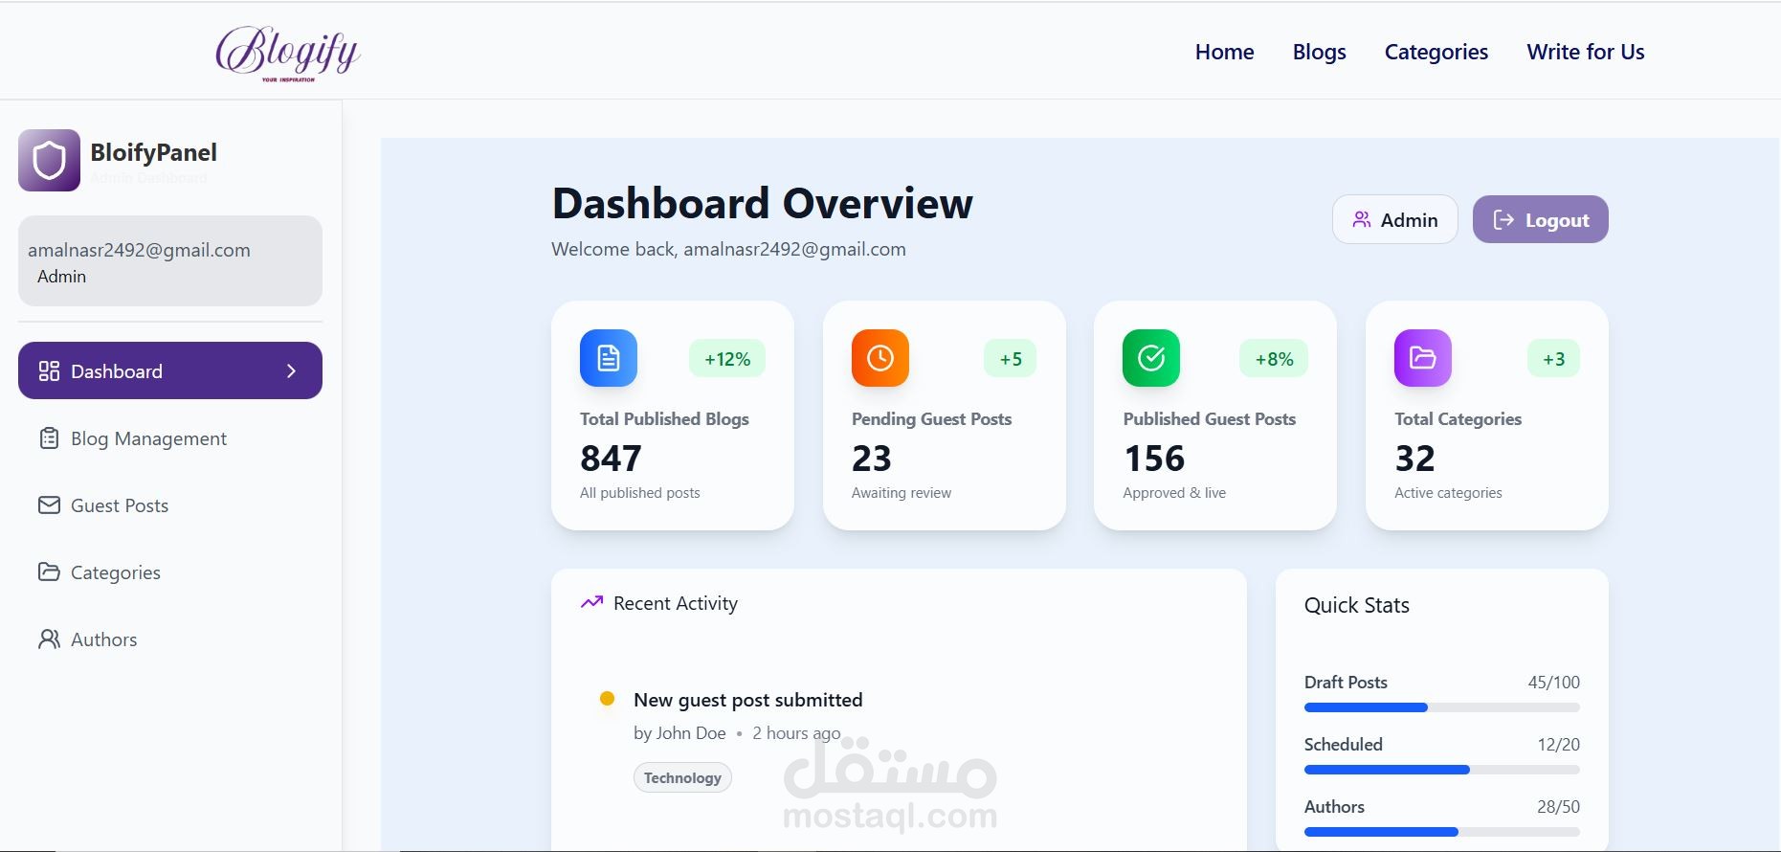Go to Blog Management in sidebar
1781x852 pixels.
[x=170, y=438]
